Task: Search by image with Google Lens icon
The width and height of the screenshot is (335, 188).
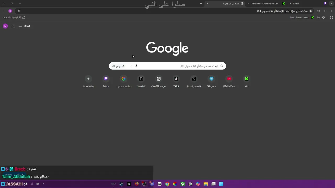Action: (130, 66)
